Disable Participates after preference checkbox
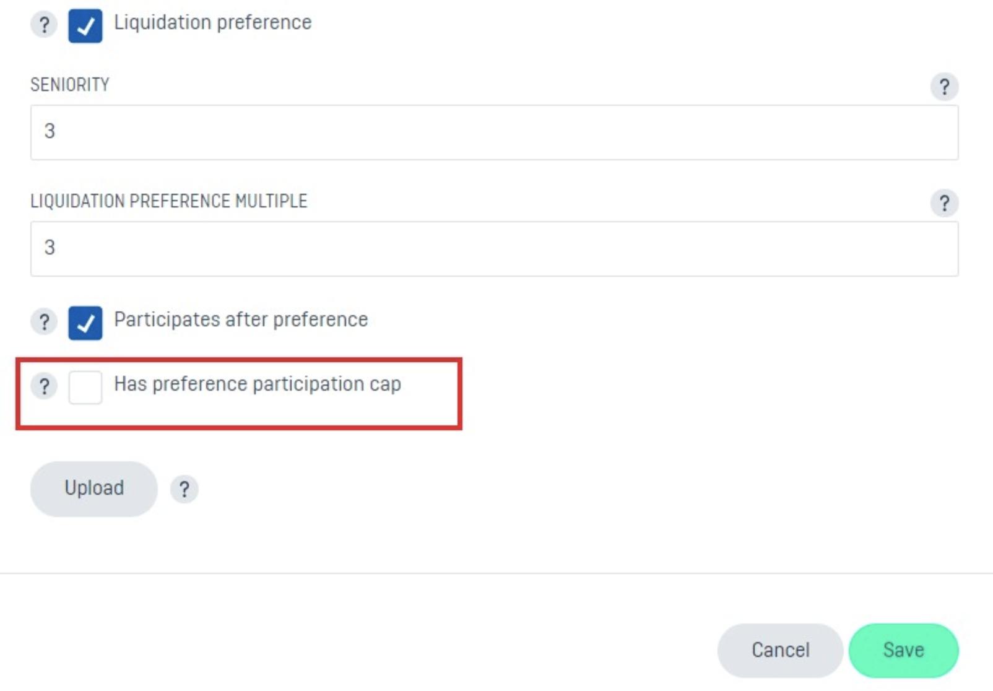993x691 pixels. click(x=85, y=323)
